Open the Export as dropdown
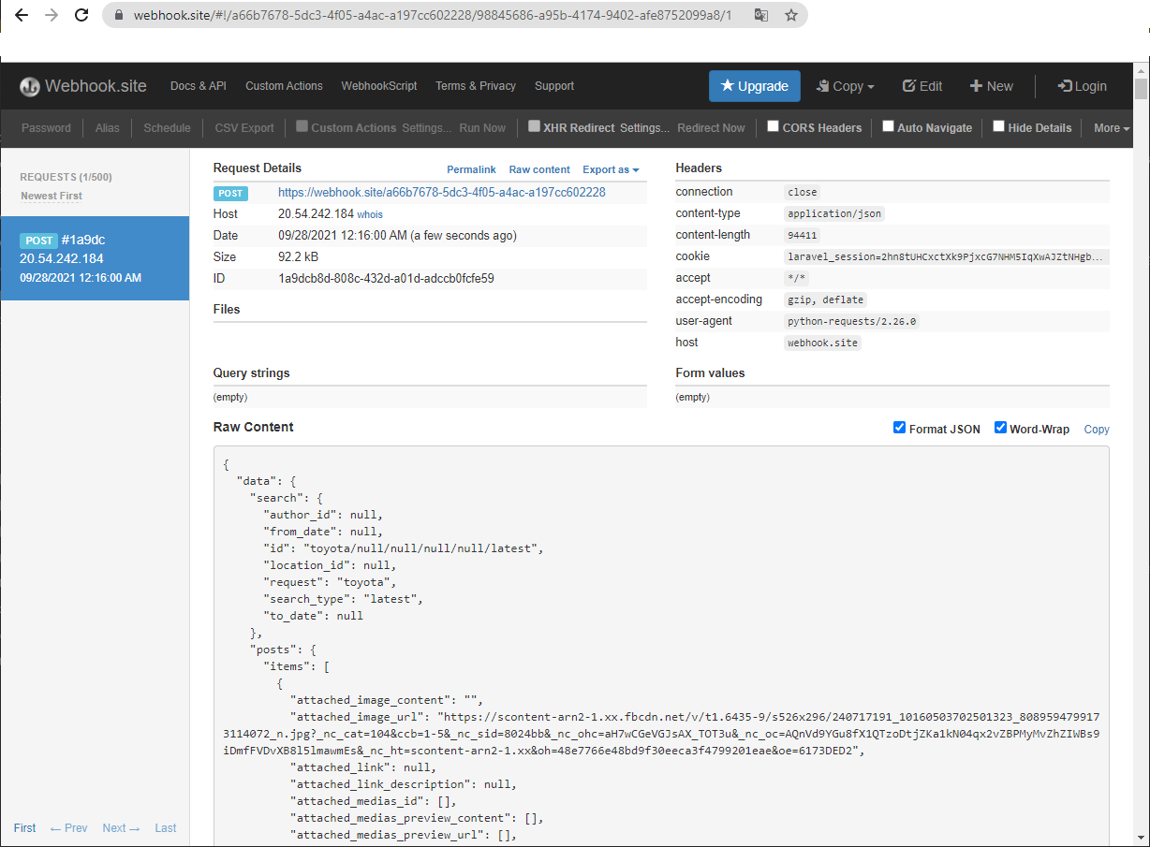 click(611, 170)
